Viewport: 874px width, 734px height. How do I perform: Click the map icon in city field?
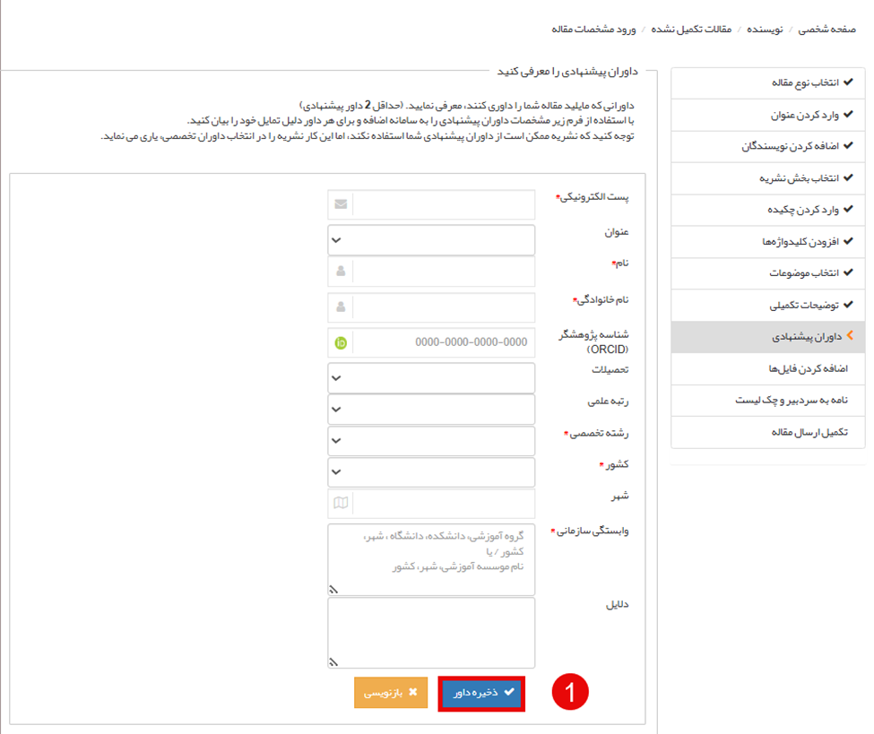pyautogui.click(x=341, y=504)
